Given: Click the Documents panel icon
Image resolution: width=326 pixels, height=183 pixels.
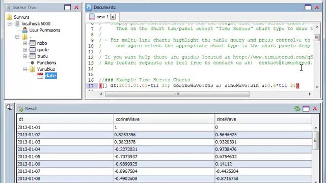Looking at the screenshot, I should (x=89, y=8).
